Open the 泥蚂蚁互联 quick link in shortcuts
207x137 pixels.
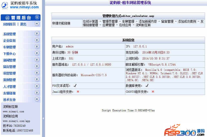(x=143, y=25)
